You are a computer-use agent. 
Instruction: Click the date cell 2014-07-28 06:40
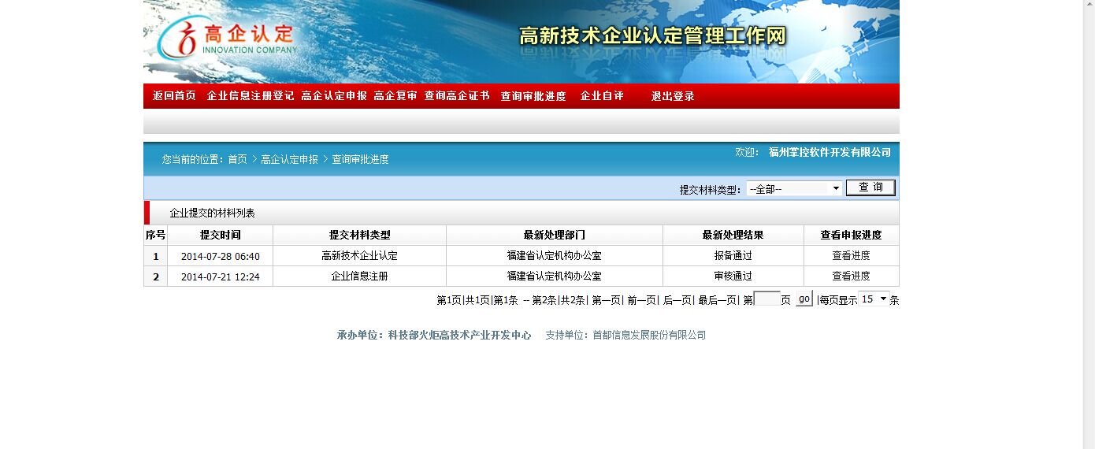pyautogui.click(x=221, y=256)
